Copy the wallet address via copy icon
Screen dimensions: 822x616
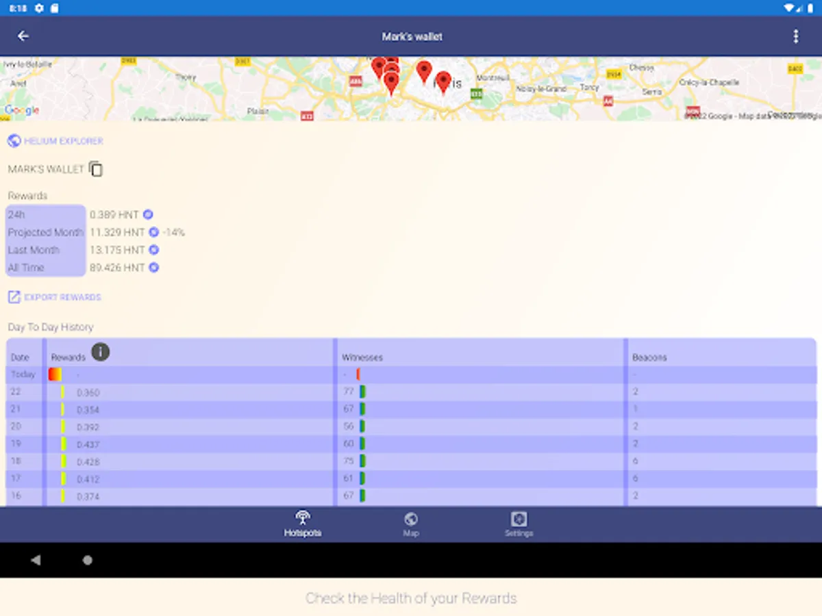[96, 168]
